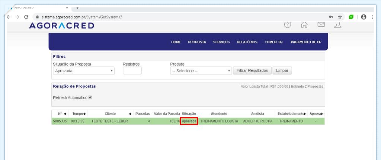Open the mail envelope icon
Screen dimensions: 381x160
click(x=321, y=24)
